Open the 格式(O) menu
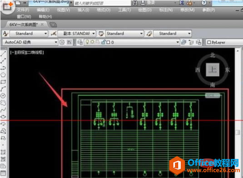This screenshot has height=178, width=243. click(x=104, y=10)
